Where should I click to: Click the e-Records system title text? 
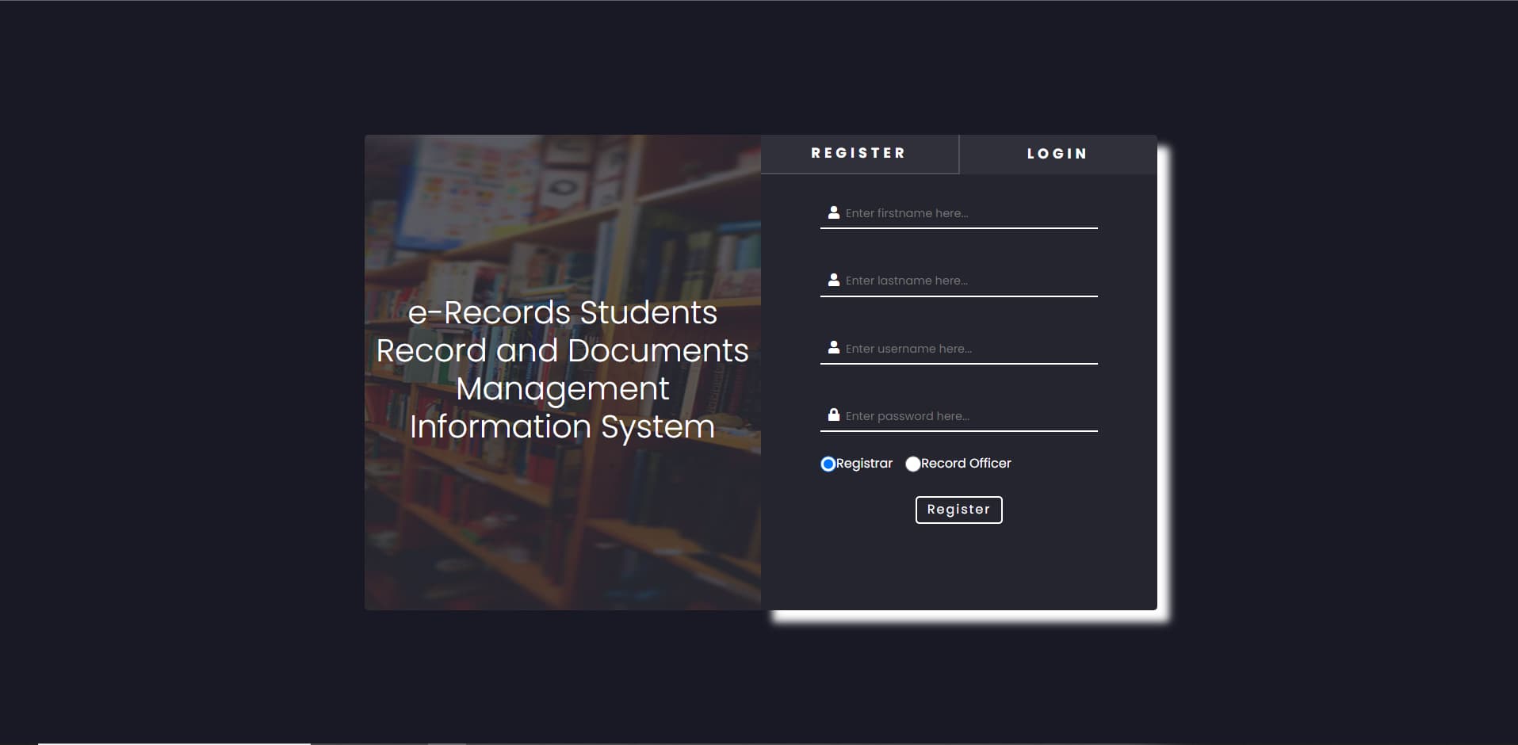(562, 370)
